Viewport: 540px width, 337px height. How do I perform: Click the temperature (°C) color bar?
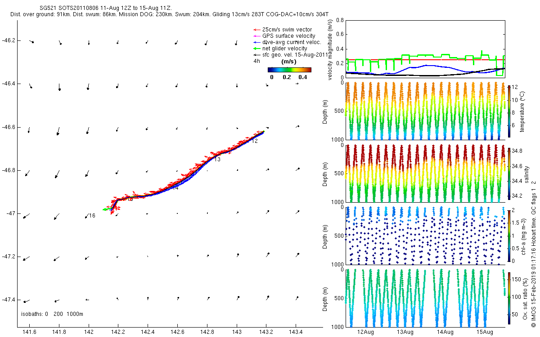pyautogui.click(x=509, y=111)
